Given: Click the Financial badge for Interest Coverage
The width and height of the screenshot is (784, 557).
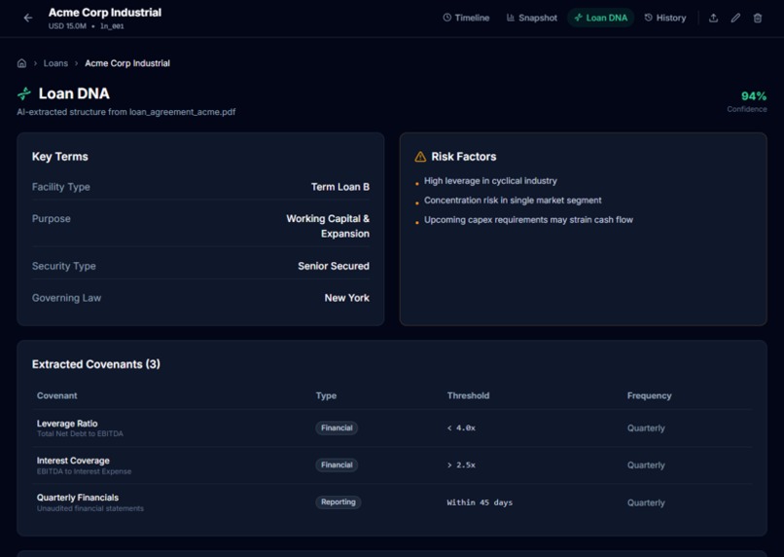Looking at the screenshot, I should point(337,464).
